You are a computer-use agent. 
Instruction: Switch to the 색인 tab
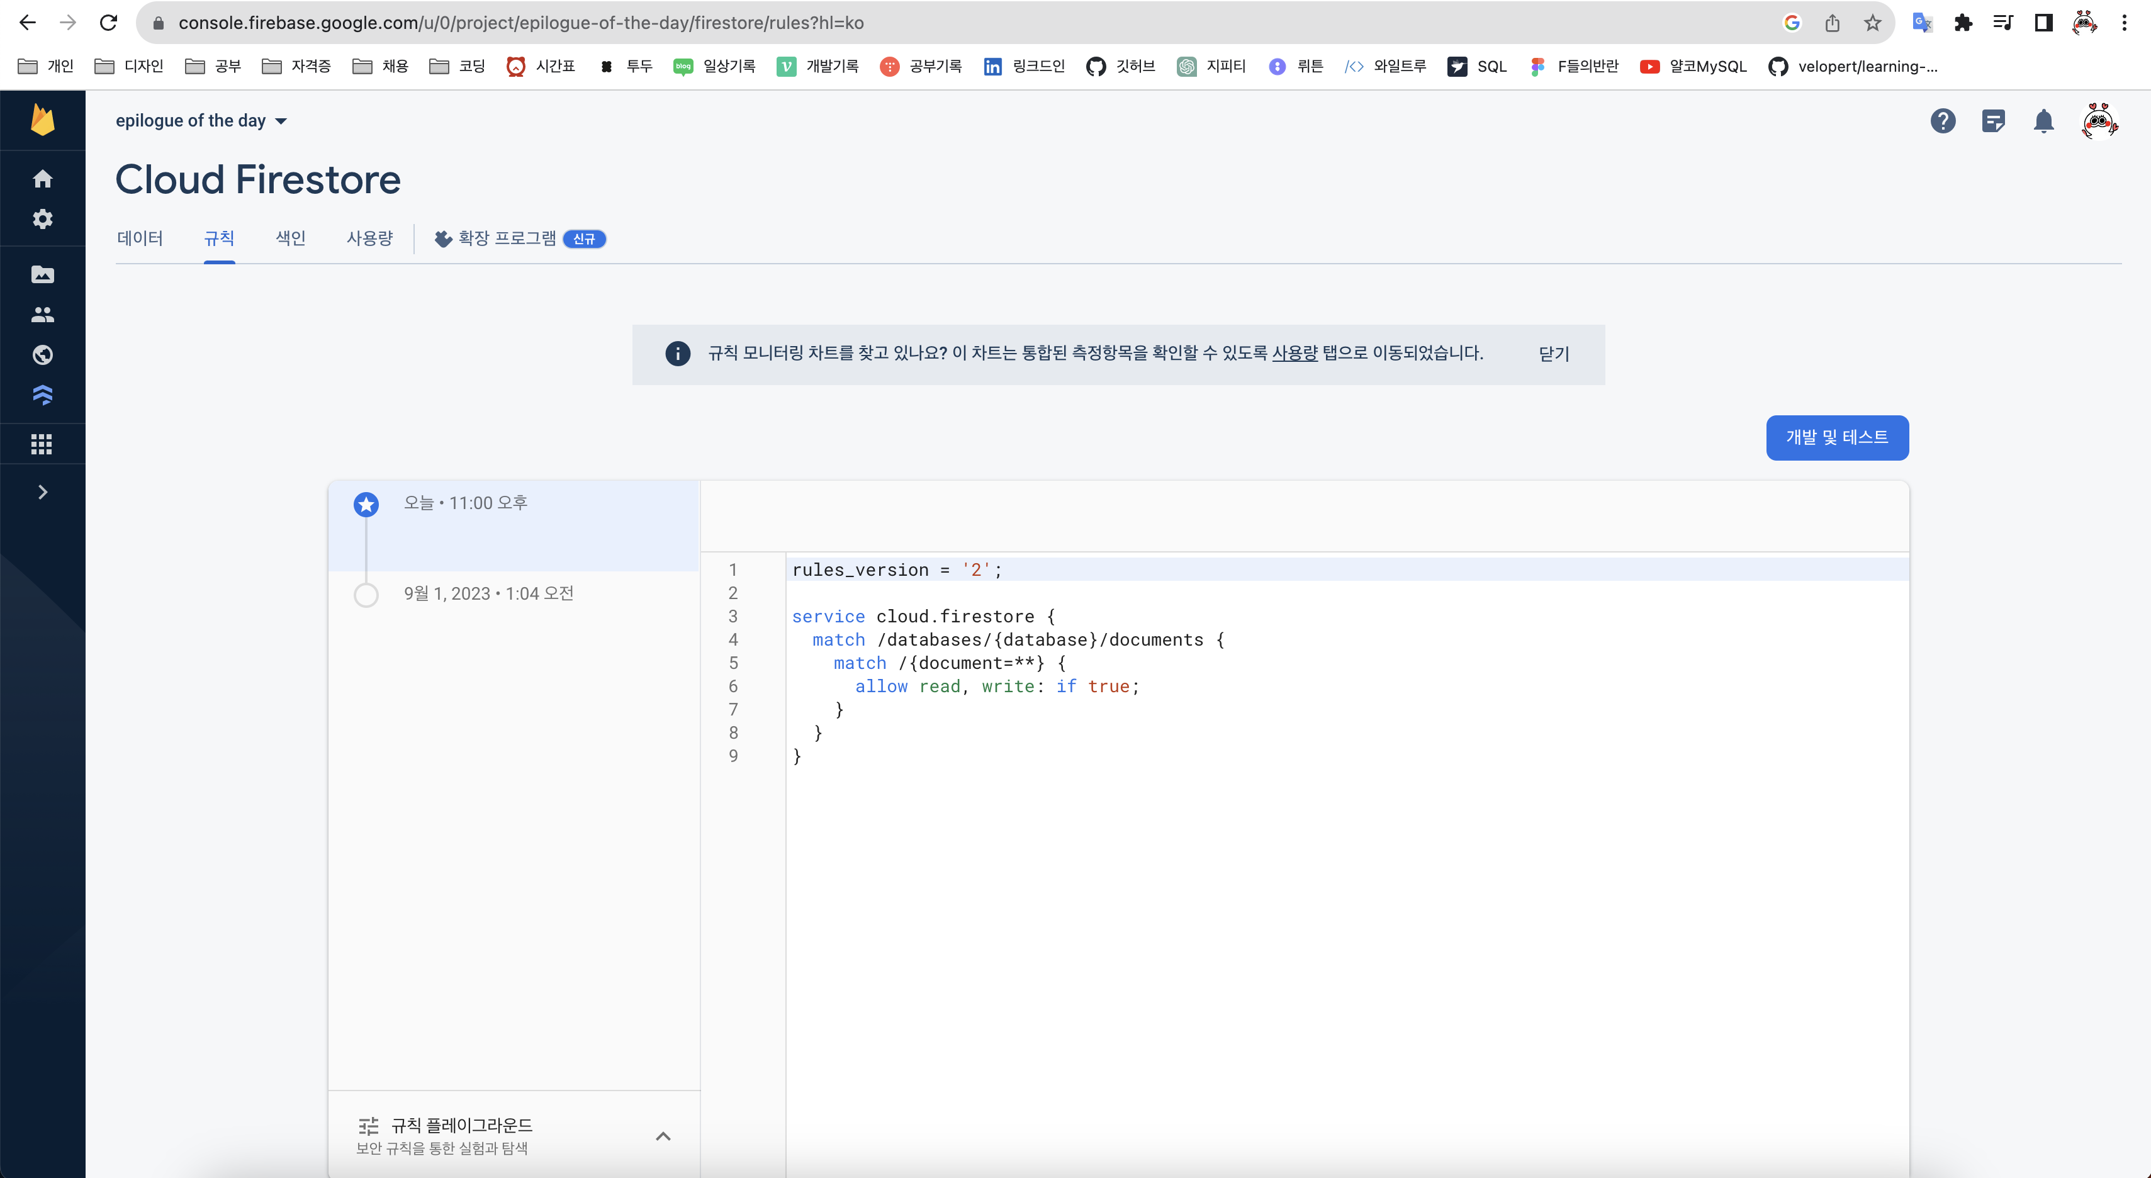point(291,238)
